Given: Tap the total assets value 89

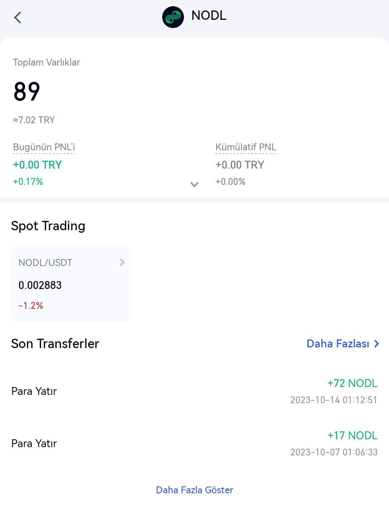Looking at the screenshot, I should (27, 92).
